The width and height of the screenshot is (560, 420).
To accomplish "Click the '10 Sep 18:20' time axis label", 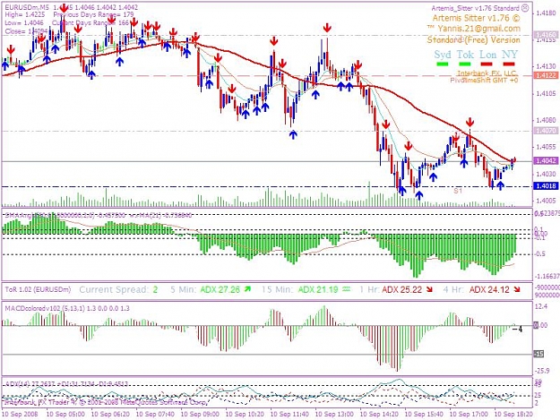I will pos(513,415).
